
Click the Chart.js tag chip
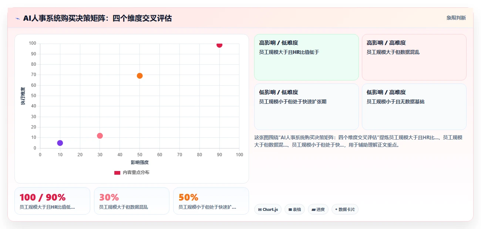(x=268, y=209)
